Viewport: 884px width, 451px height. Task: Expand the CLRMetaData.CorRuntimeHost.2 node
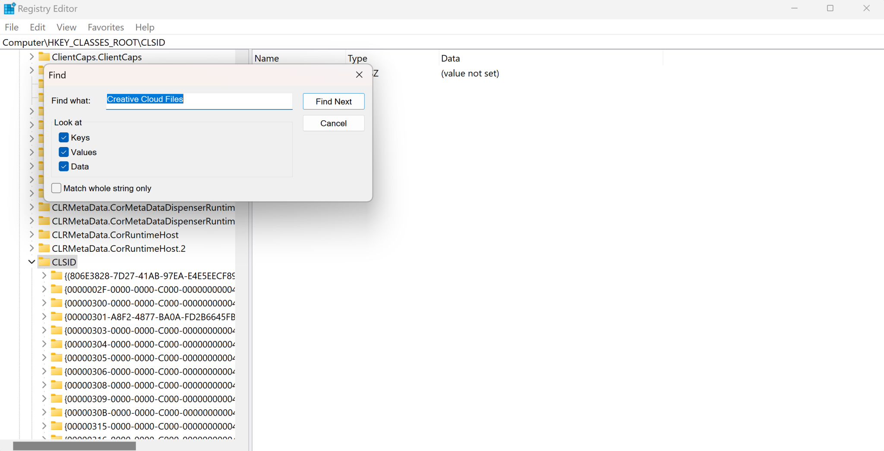pos(32,248)
